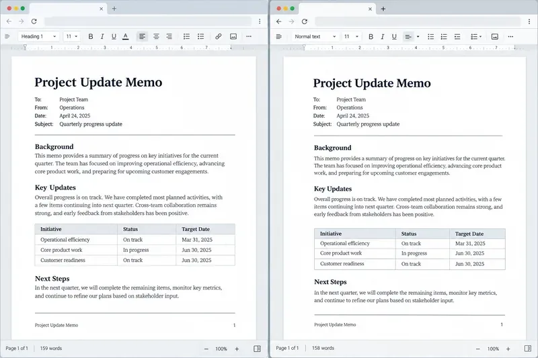Toggle underline in the right window toolbar

(394, 37)
